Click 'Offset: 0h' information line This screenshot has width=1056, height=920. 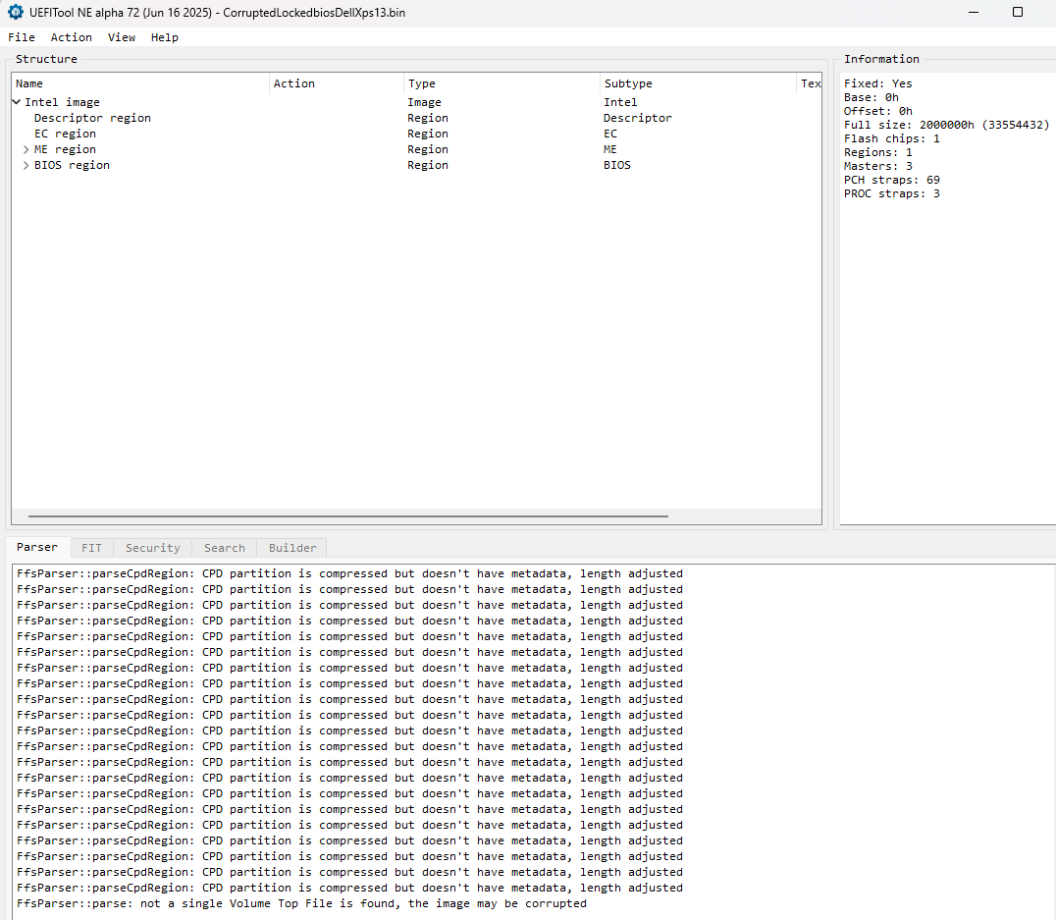878,111
